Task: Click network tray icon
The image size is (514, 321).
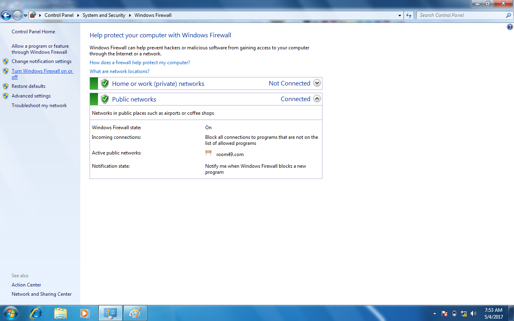Action: [464, 313]
